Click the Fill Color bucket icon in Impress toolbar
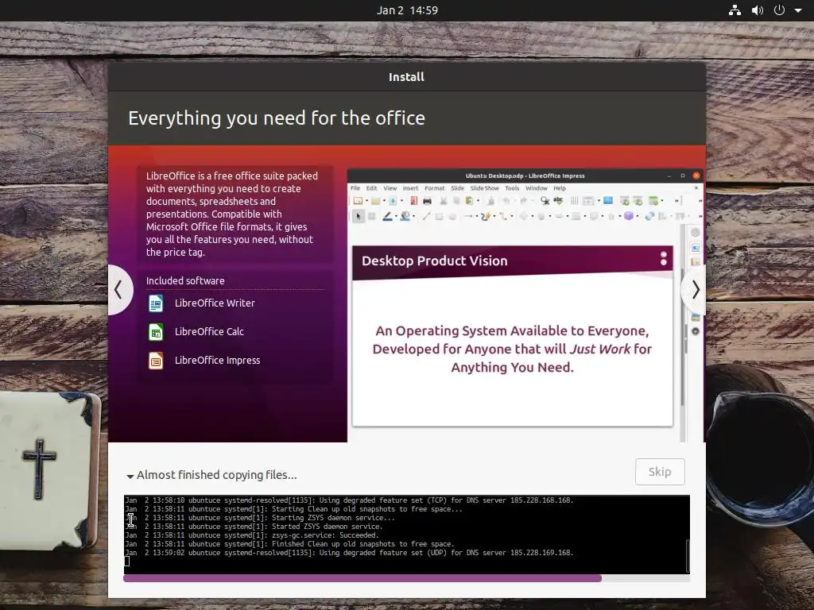Image resolution: width=814 pixels, height=610 pixels. tap(405, 216)
